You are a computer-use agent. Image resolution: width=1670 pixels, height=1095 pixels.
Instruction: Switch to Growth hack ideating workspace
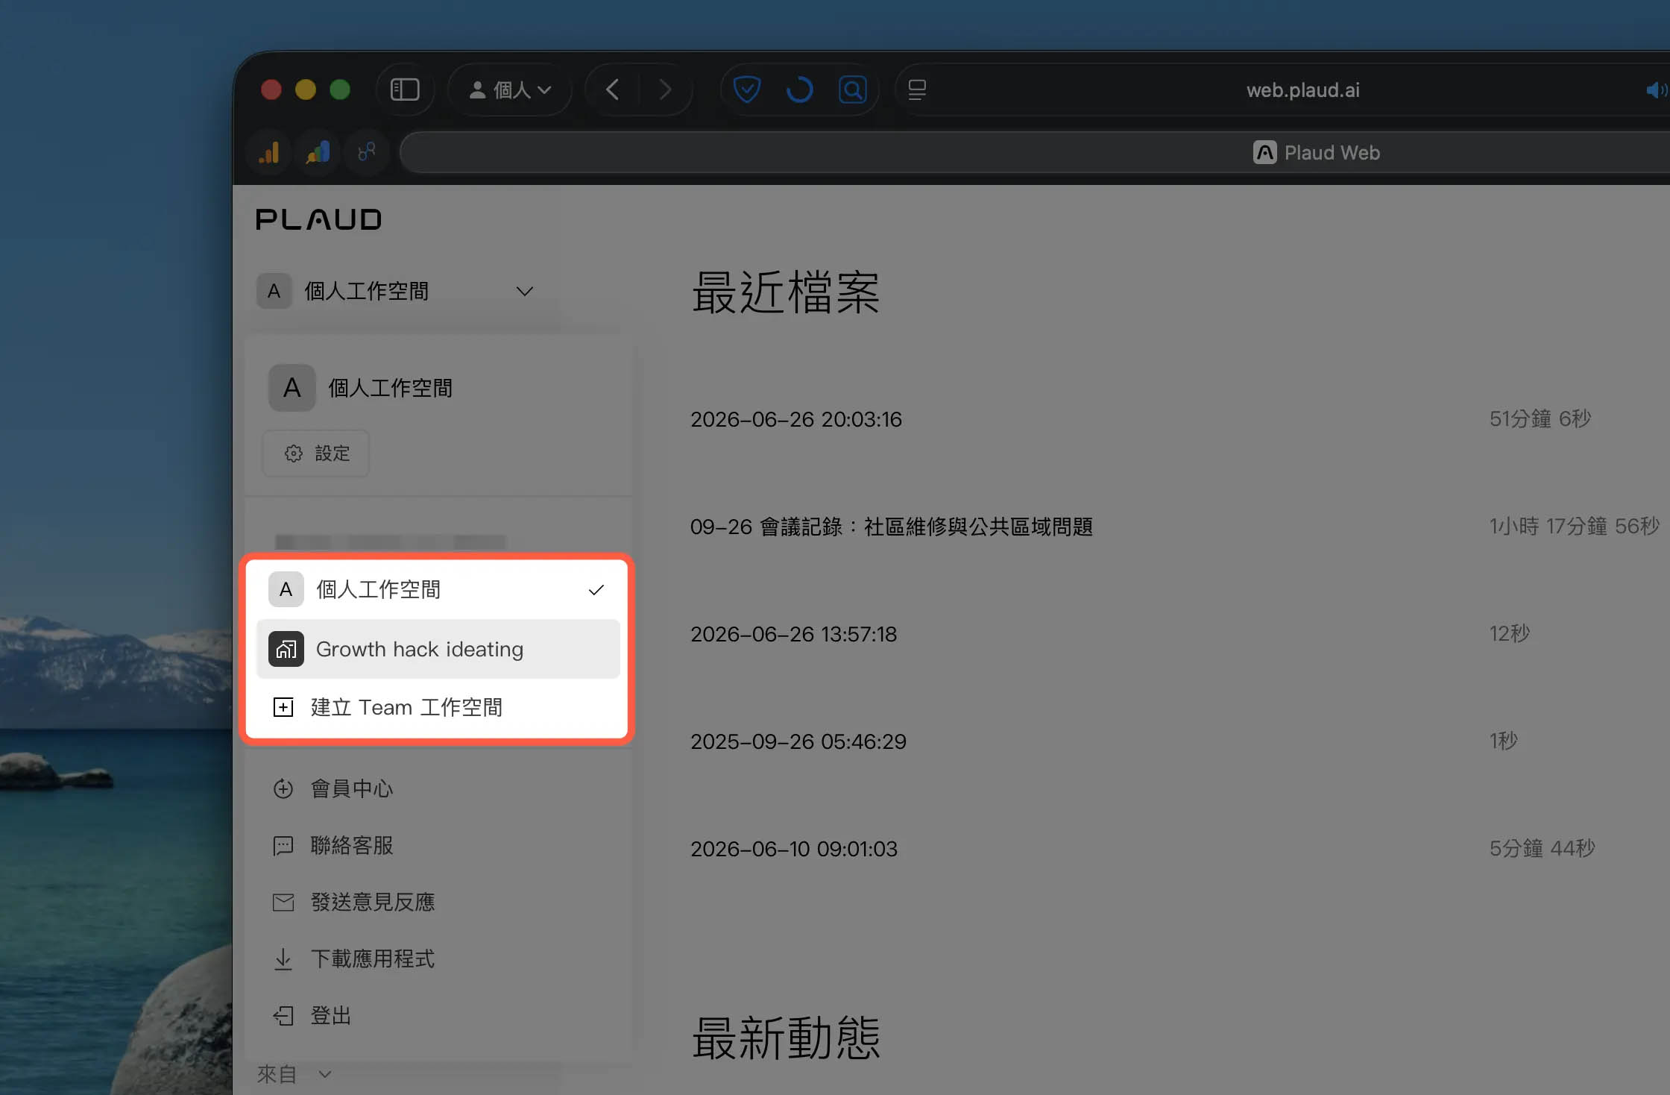[x=438, y=649]
